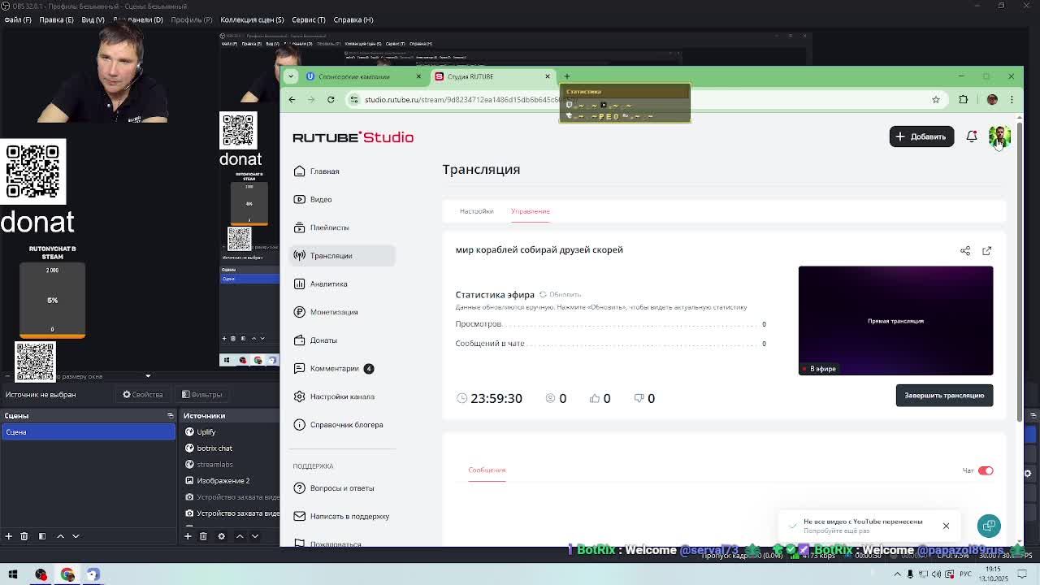Reload the page in the browser

pos(331,99)
